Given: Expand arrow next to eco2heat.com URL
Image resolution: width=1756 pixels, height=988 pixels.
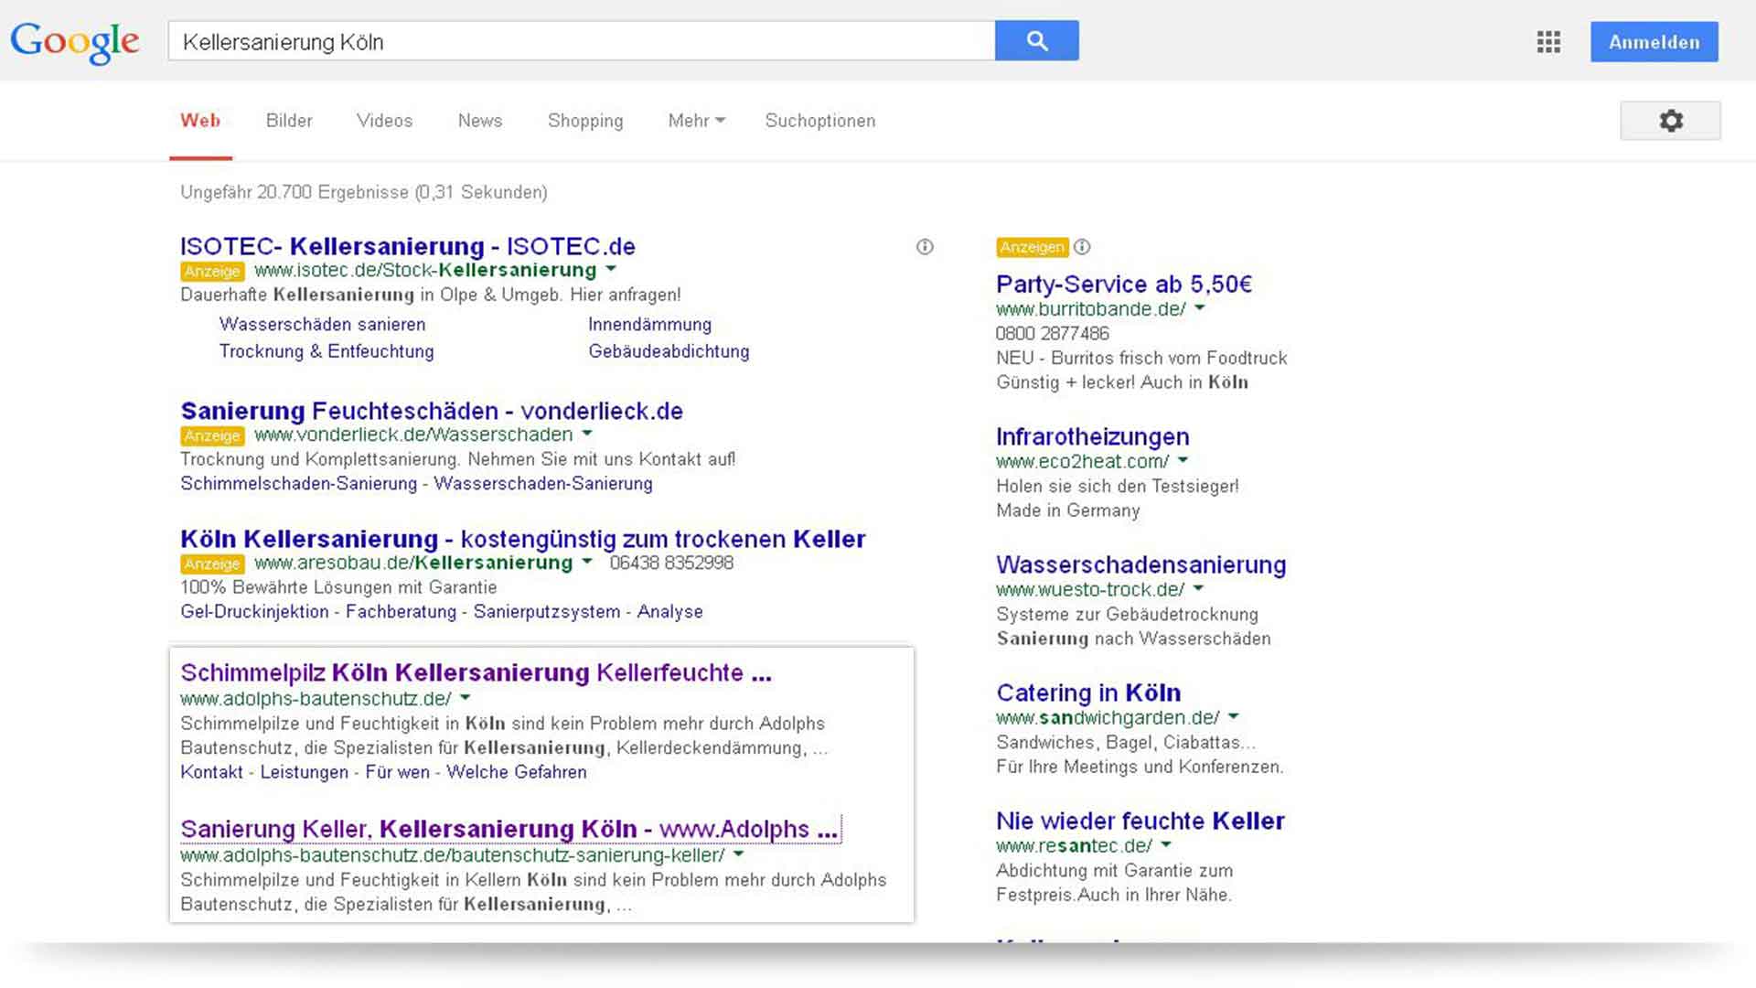Looking at the screenshot, I should tap(1183, 461).
